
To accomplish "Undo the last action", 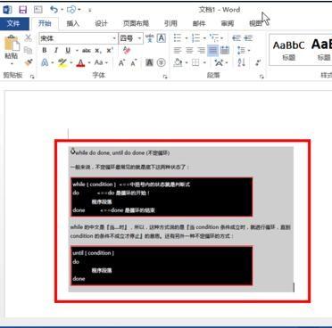I will point(54,10).
